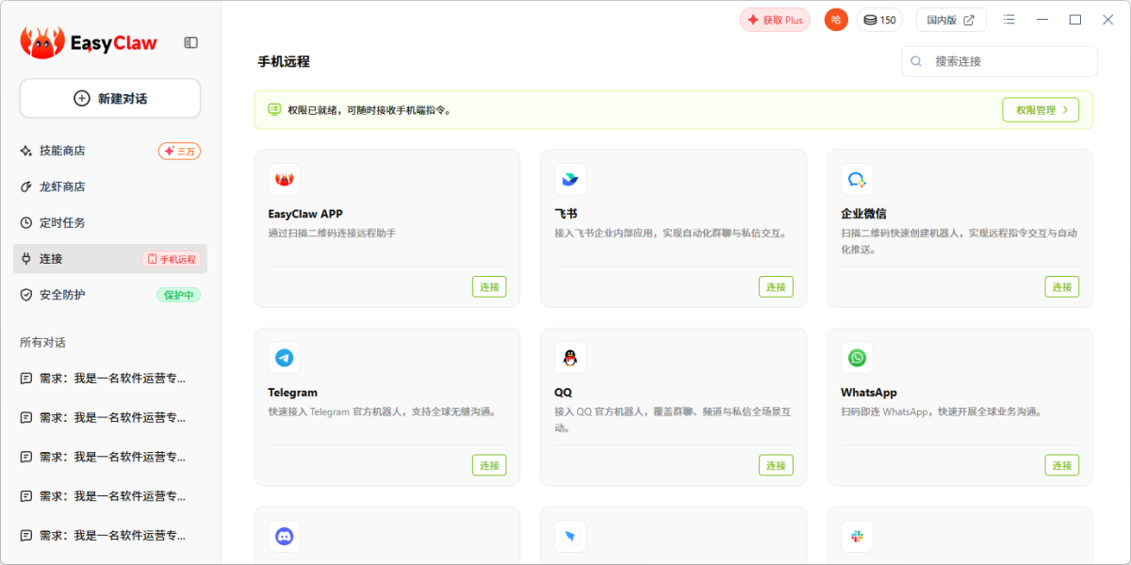This screenshot has height=565, width=1131.
Task: Collapse the sidebar using the panel icon
Action: [190, 42]
